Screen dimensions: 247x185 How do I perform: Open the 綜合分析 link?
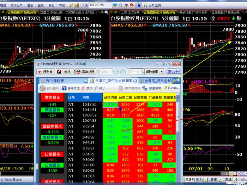point(174,72)
